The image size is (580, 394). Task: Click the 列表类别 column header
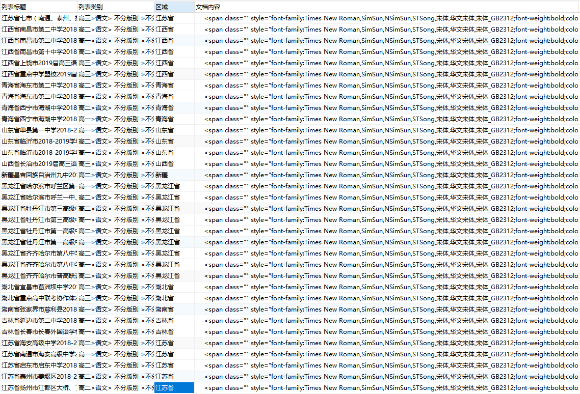(115, 7)
